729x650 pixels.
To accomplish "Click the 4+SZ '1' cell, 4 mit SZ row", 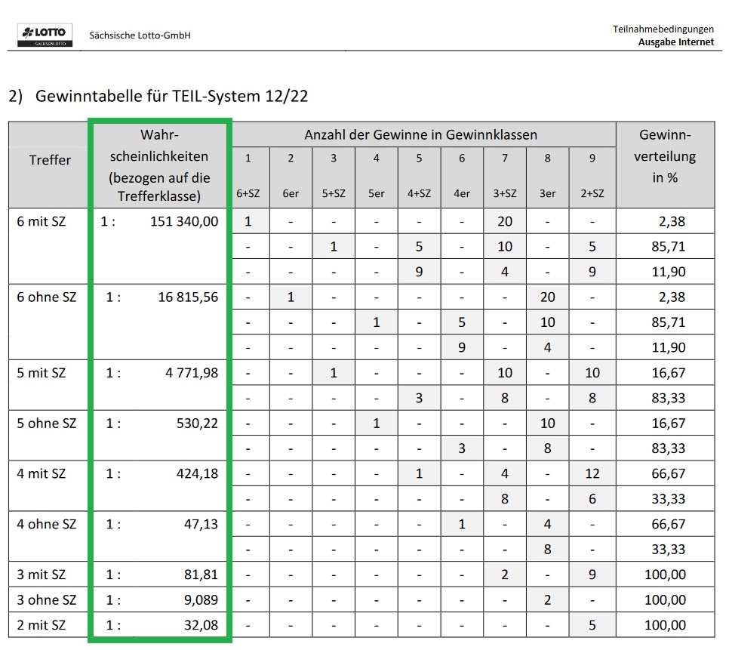I will click(x=419, y=474).
